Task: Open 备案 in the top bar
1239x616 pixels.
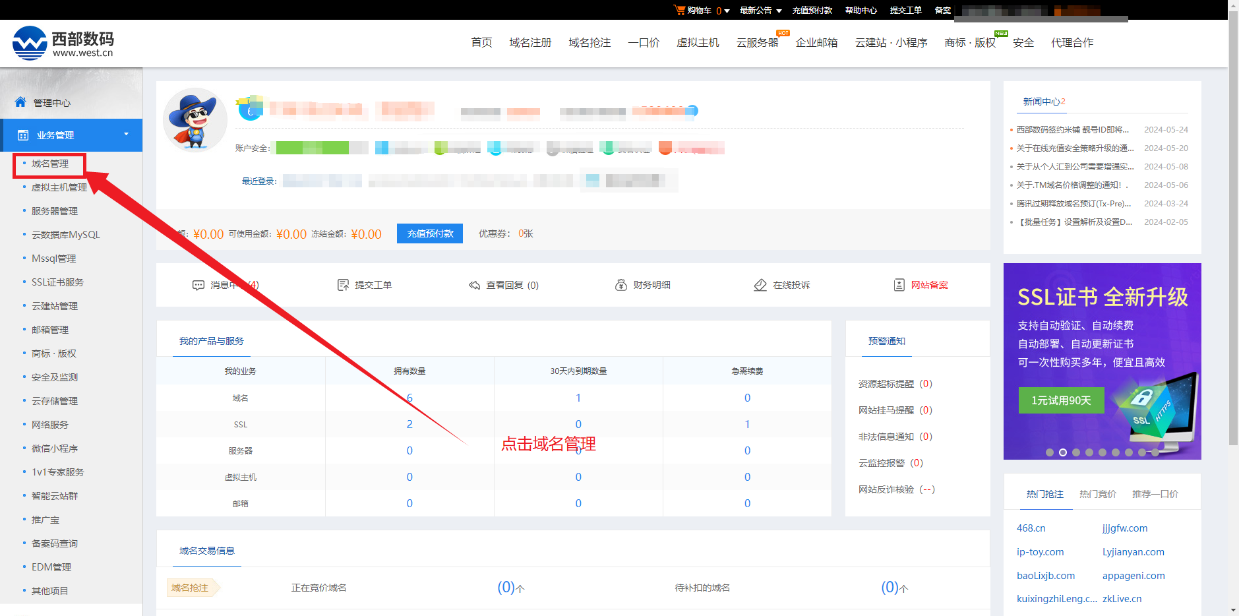Action: tap(943, 11)
